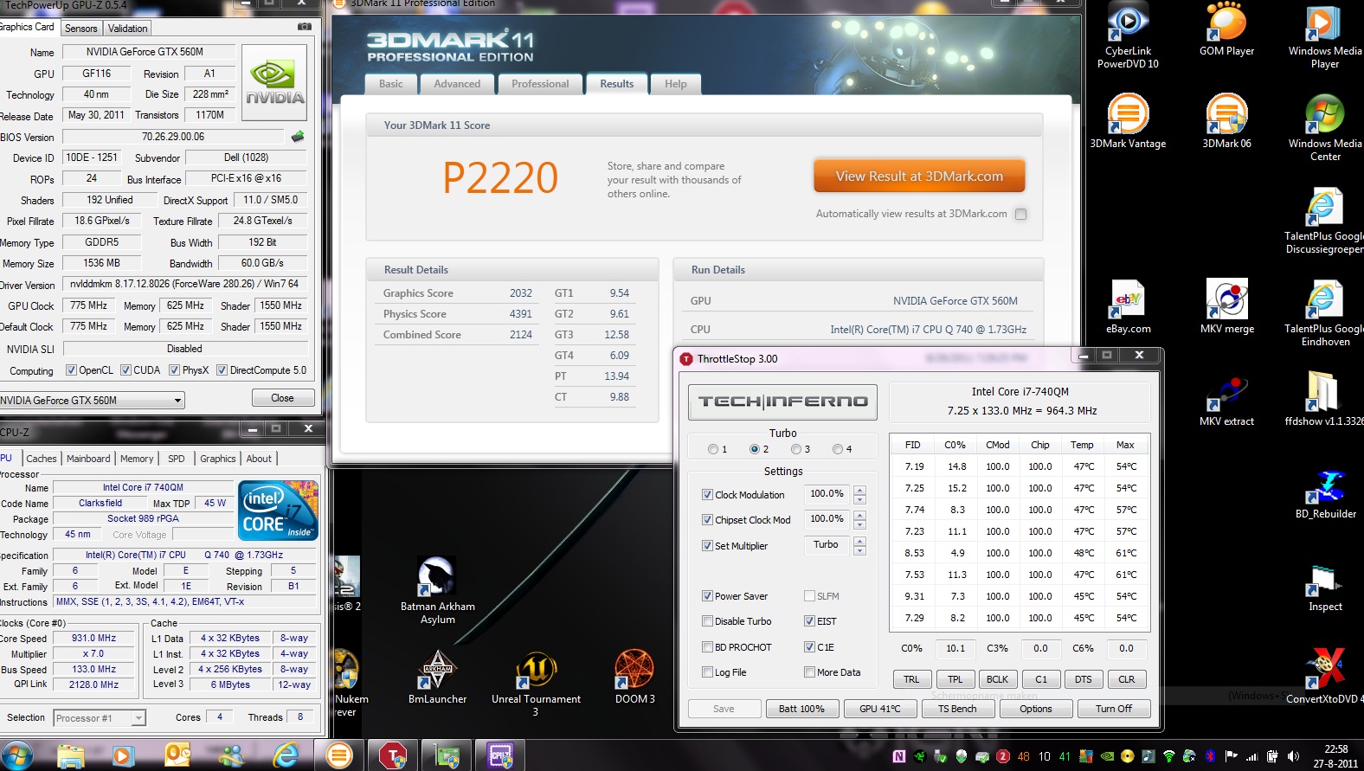Open the volume speaker tray icon

pyautogui.click(x=1293, y=756)
